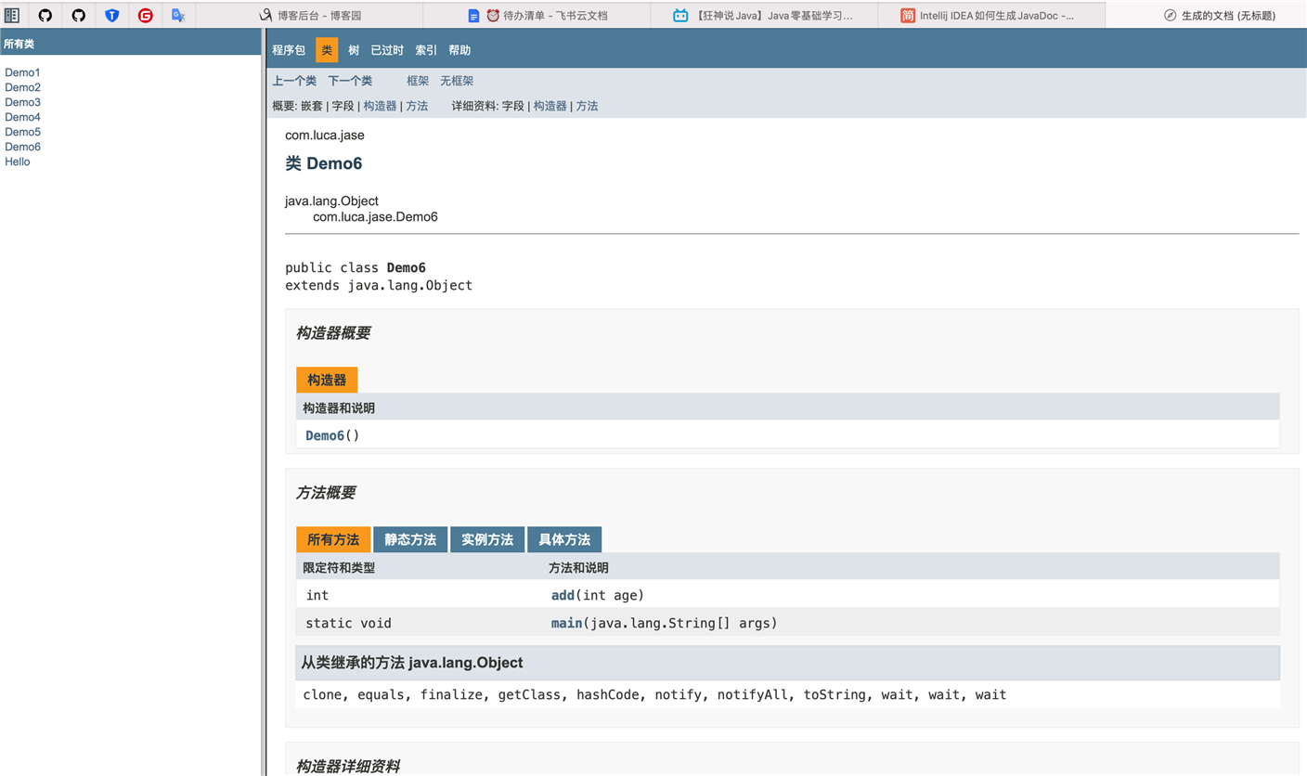Image resolution: width=1307 pixels, height=776 pixels.
Task: Click 方法 link after 详细资料
Action: pyautogui.click(x=587, y=106)
